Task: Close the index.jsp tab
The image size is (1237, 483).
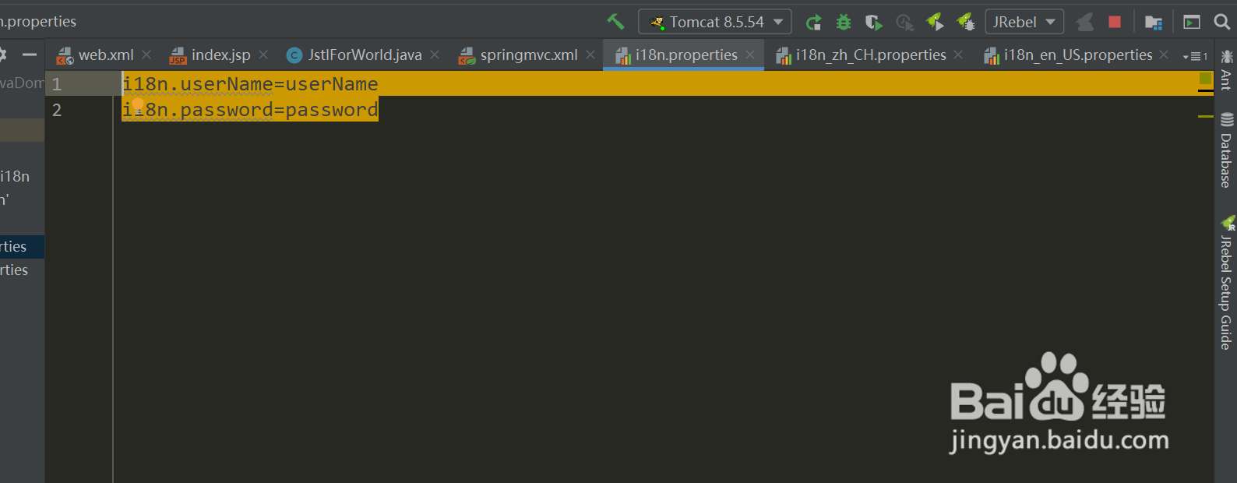Action: [263, 55]
